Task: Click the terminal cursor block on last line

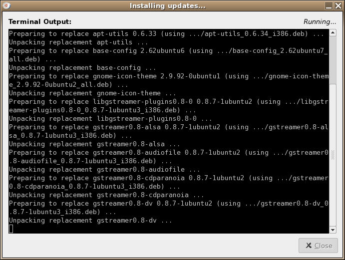Action: click(11, 229)
